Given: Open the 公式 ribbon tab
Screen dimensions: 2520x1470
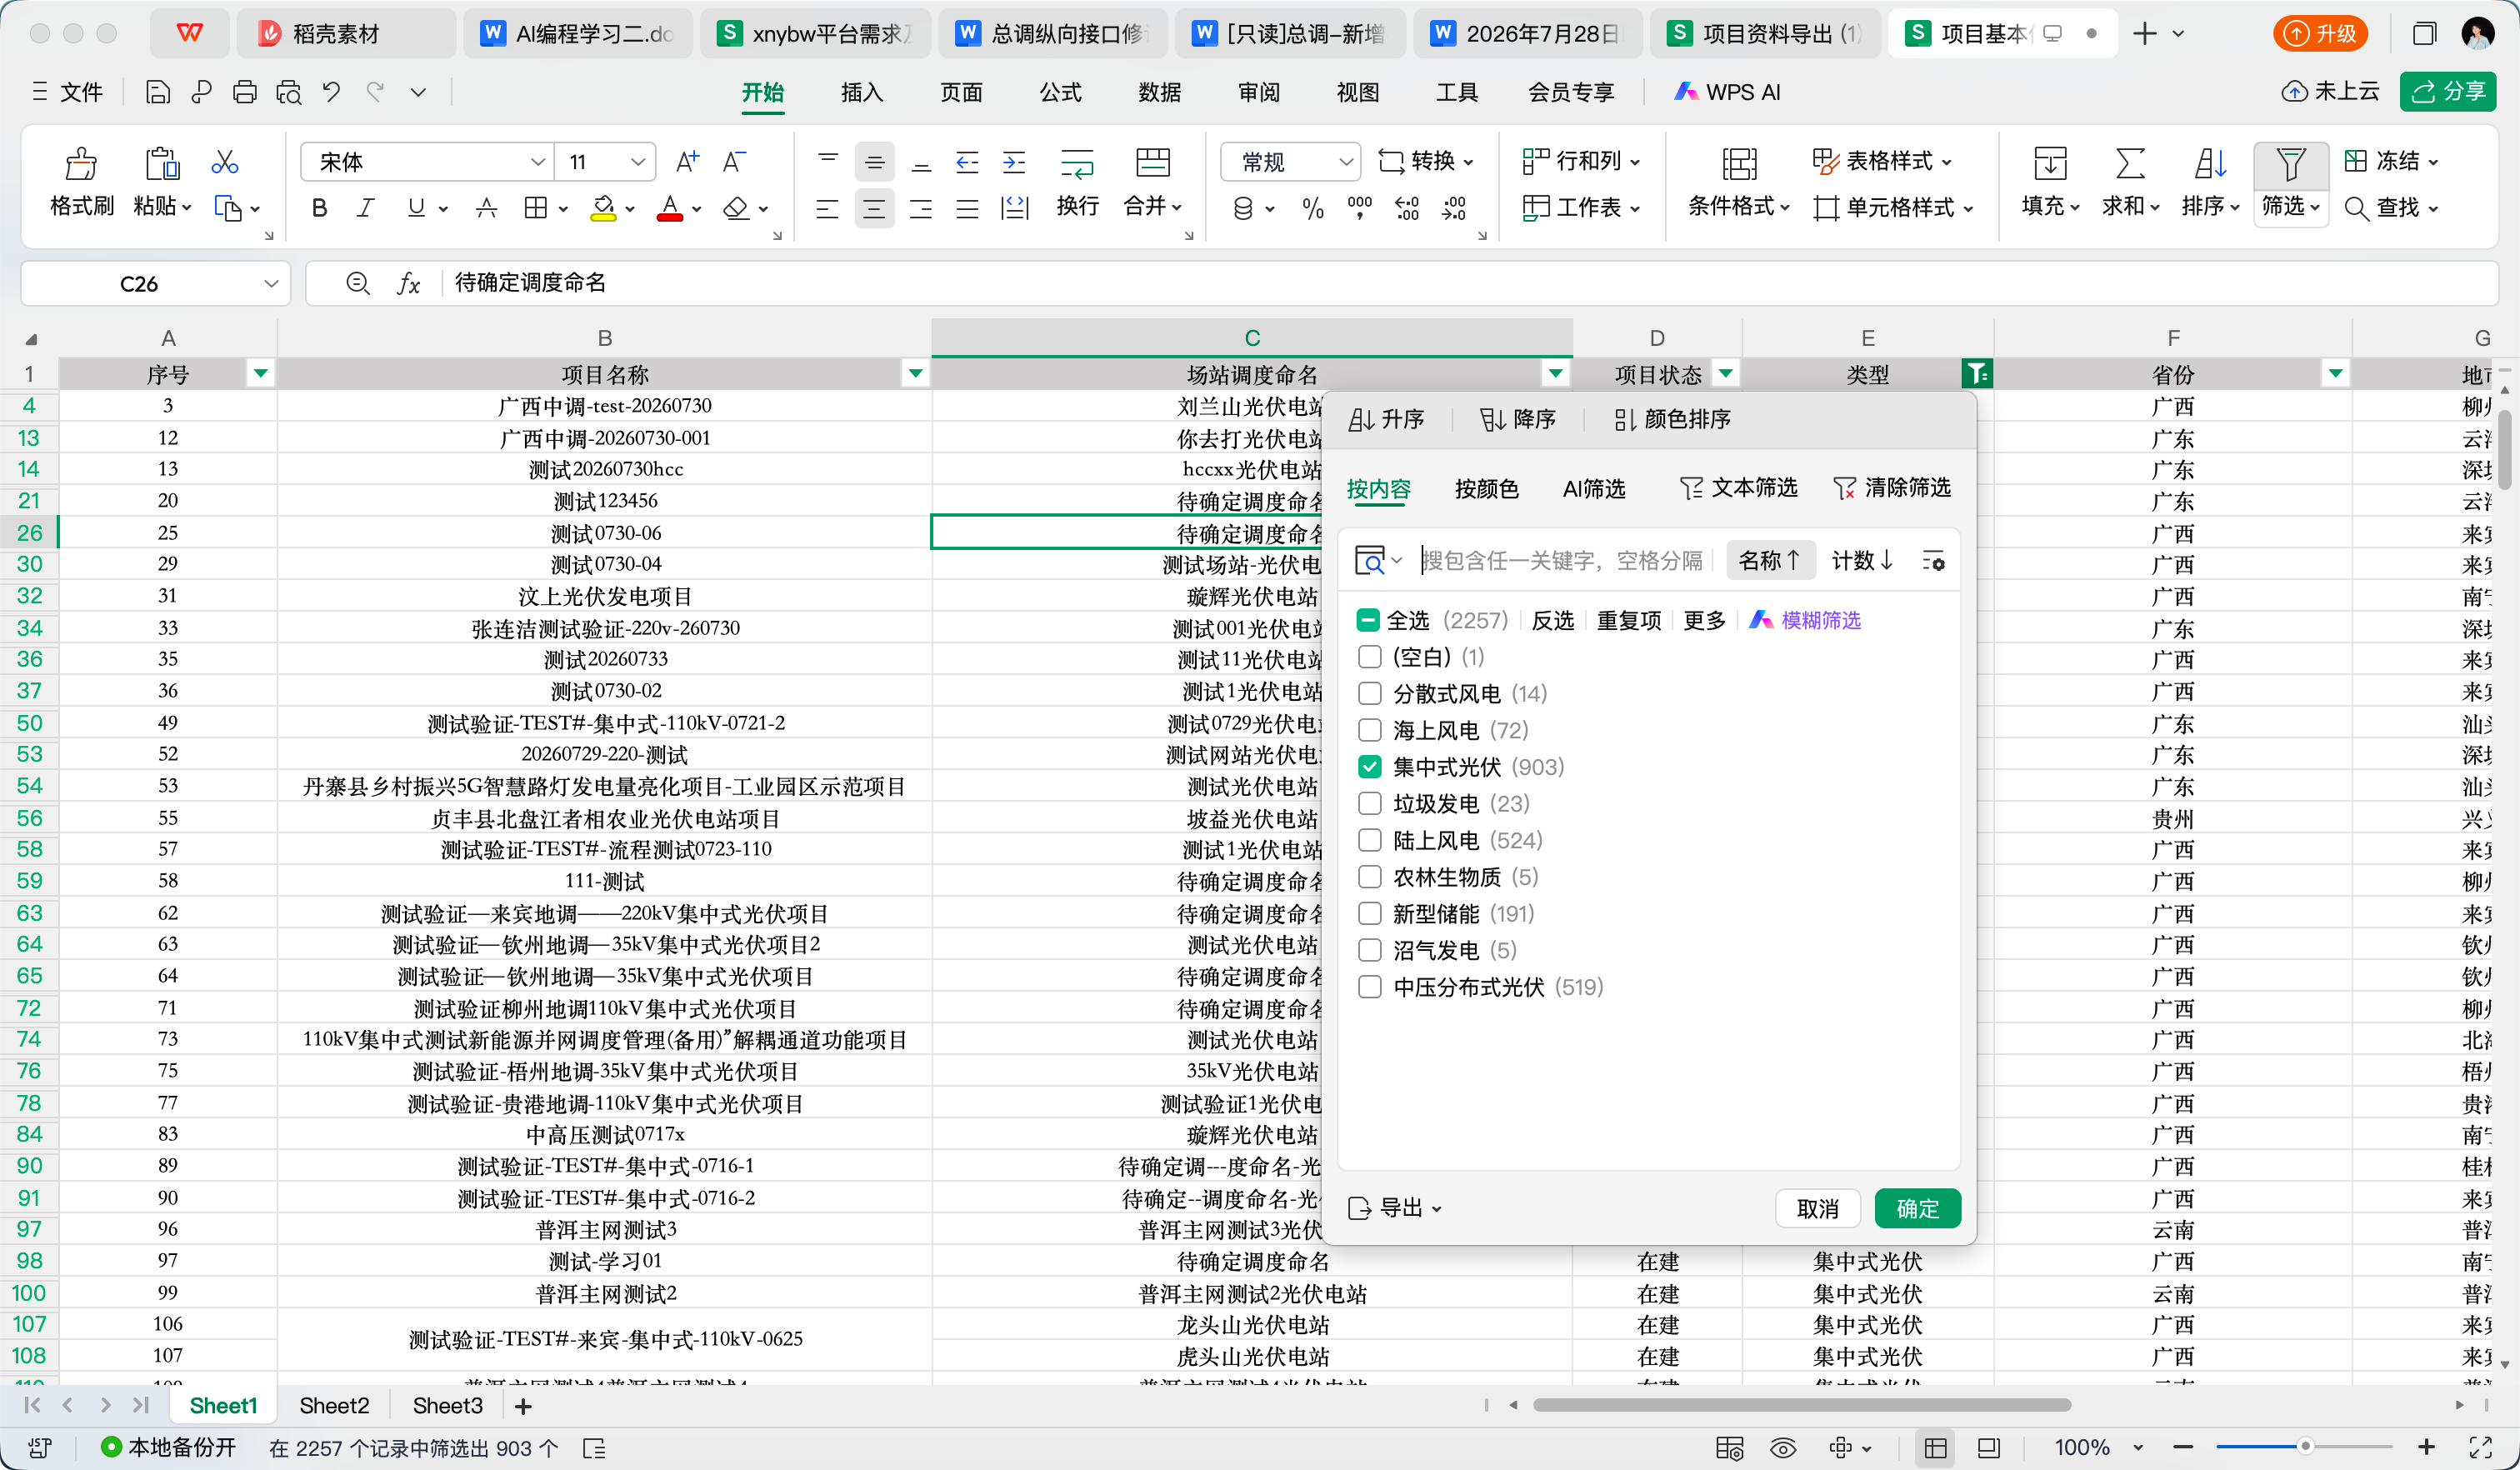Looking at the screenshot, I should click(1060, 92).
